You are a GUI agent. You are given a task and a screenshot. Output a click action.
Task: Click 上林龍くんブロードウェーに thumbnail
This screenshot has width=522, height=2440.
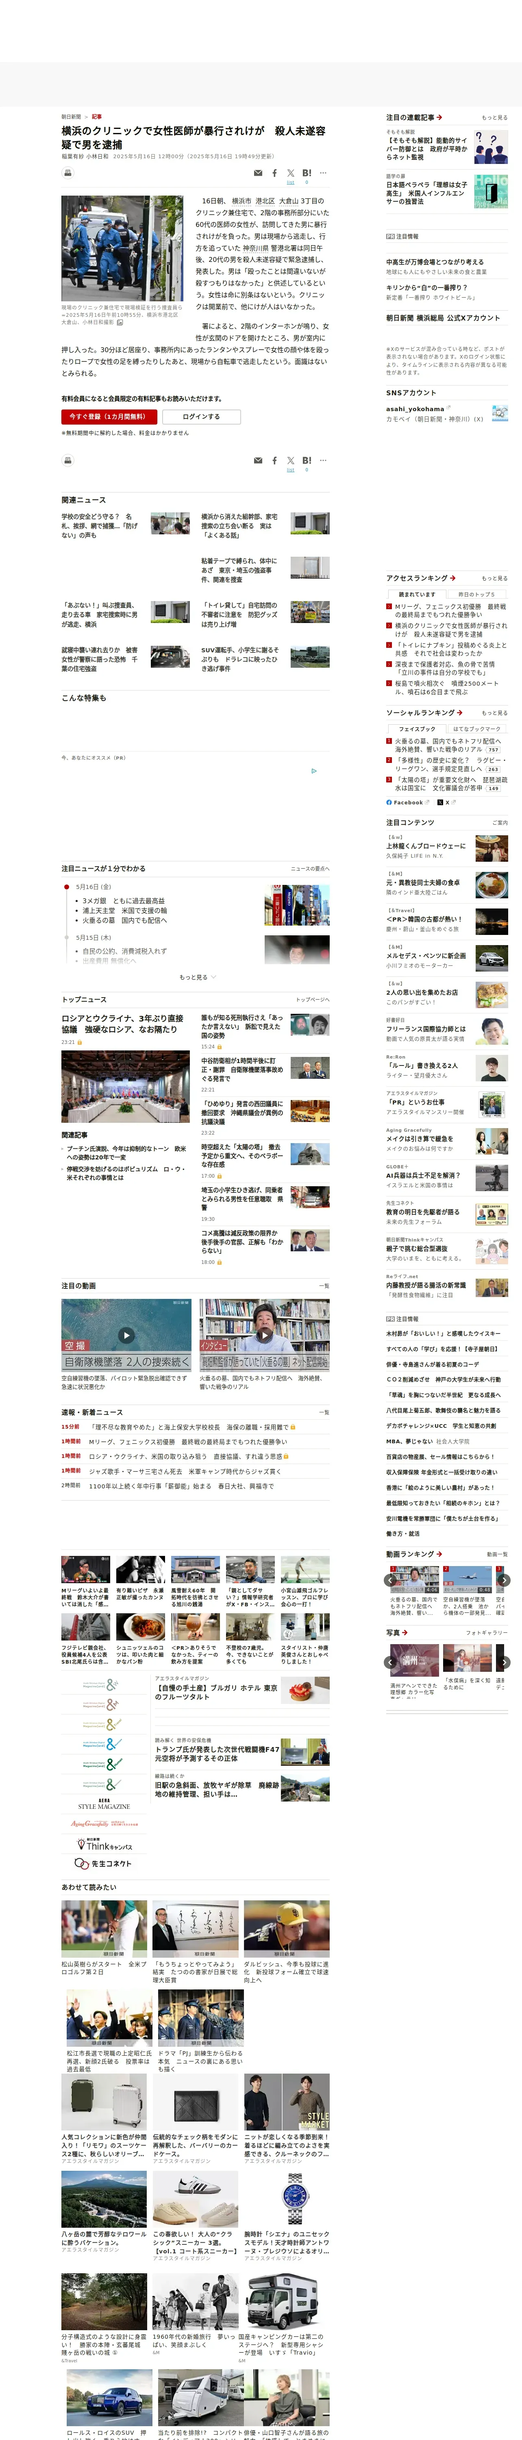[x=492, y=848]
